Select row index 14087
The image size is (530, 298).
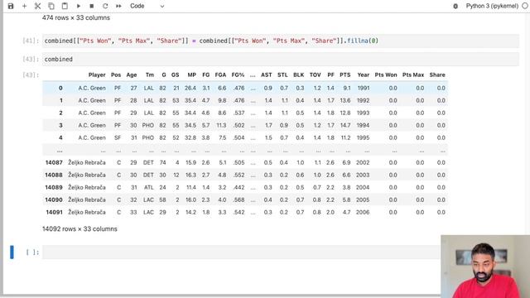coord(54,162)
